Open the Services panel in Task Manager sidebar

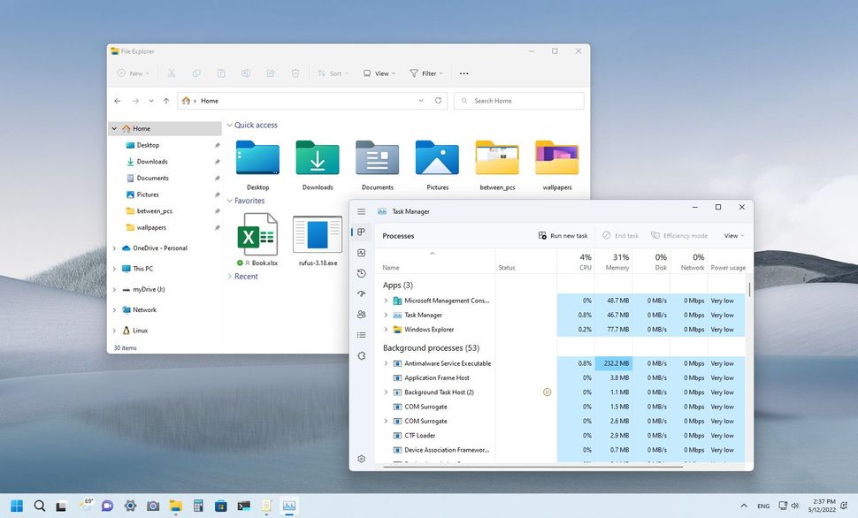[x=361, y=356]
